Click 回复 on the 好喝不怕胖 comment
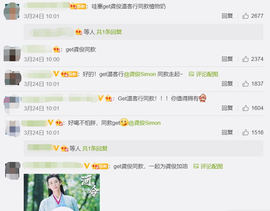Image resolution: width=270 pixels, height=211 pixels. 227,133
